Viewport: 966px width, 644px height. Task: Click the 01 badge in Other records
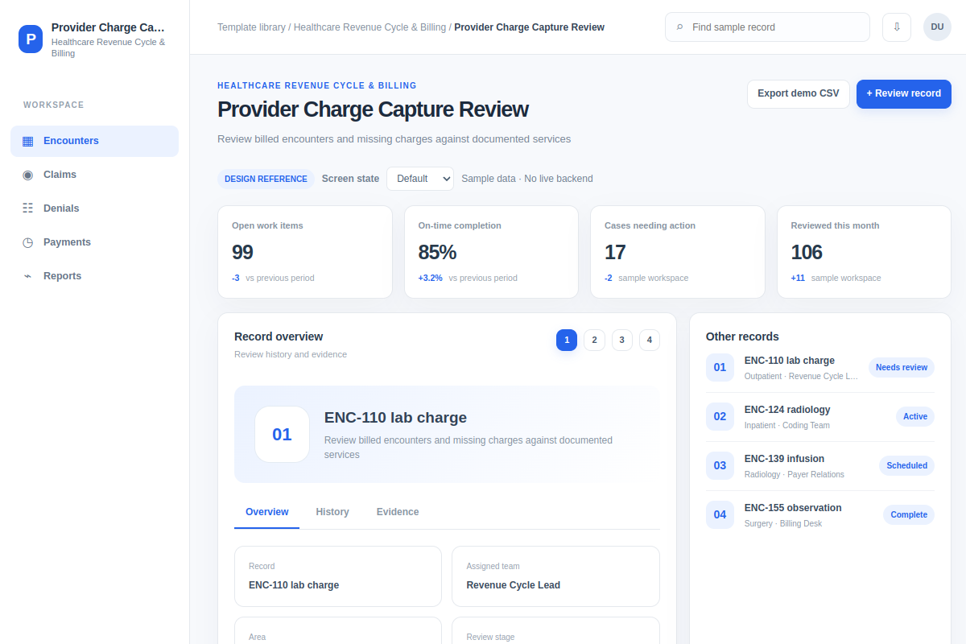click(720, 367)
